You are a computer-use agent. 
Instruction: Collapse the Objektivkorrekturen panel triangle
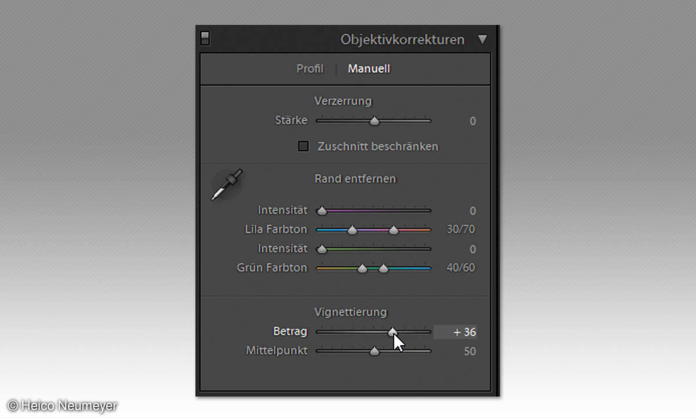(483, 39)
